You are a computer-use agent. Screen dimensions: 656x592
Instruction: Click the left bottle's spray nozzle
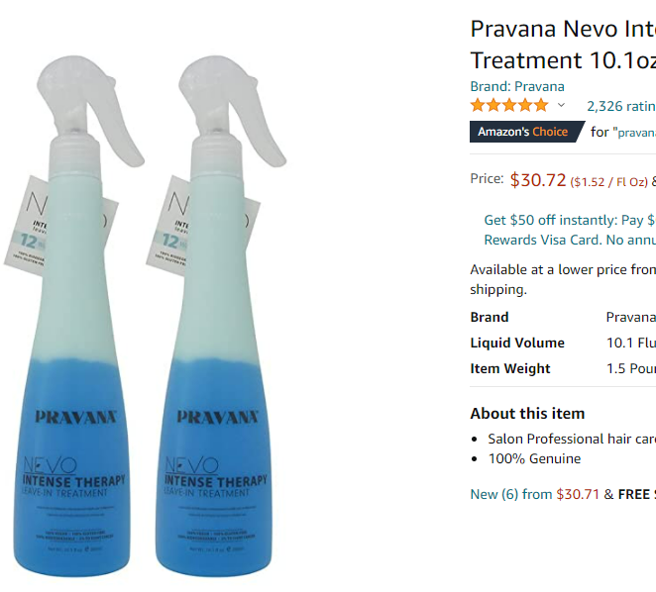point(89,111)
